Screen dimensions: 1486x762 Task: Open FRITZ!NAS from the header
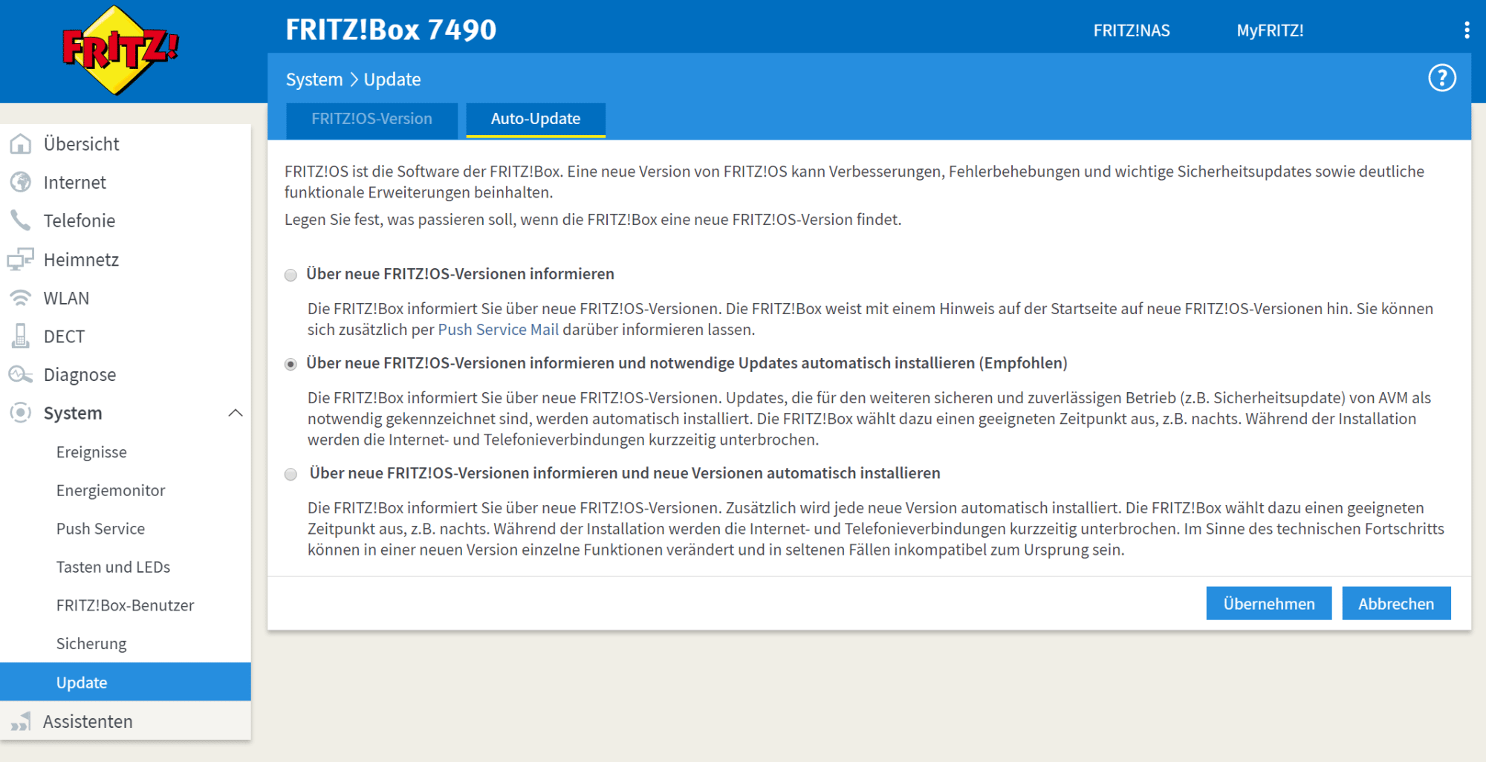coord(1132,30)
